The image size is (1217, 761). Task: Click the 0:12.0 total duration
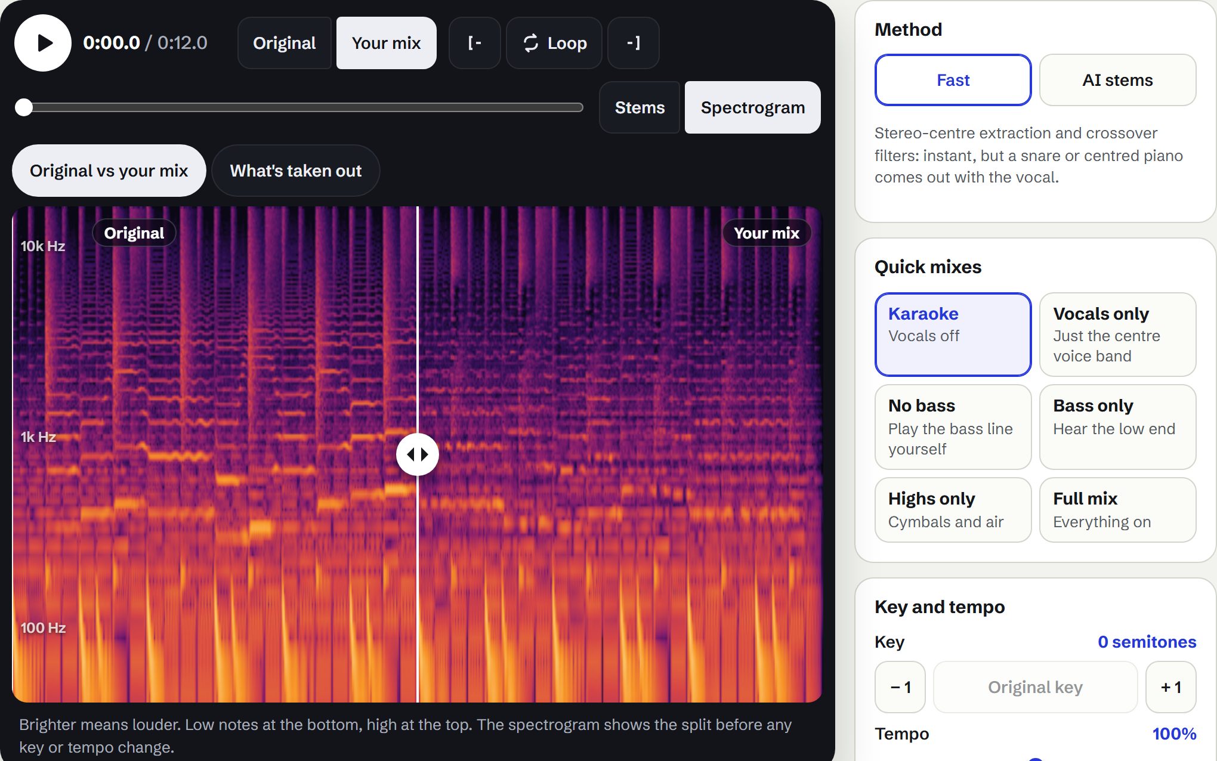(x=183, y=43)
